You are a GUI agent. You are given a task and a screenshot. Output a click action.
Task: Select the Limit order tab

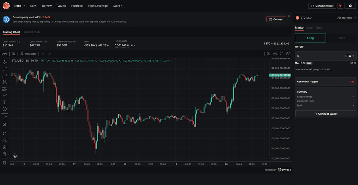(x=310, y=28)
